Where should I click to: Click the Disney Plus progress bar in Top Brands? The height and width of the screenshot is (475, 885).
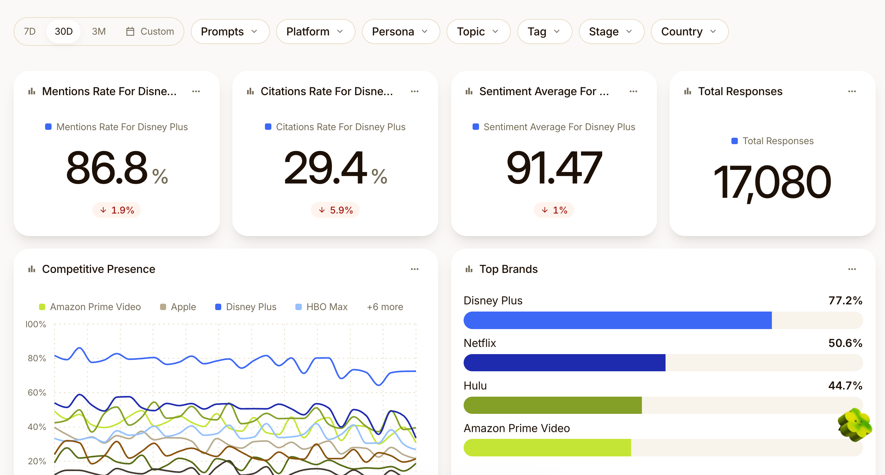[x=663, y=320]
